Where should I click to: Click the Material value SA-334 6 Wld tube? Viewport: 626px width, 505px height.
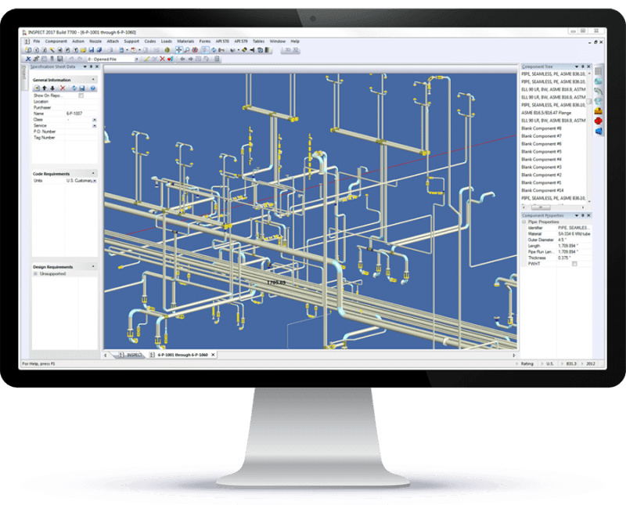[x=574, y=234]
